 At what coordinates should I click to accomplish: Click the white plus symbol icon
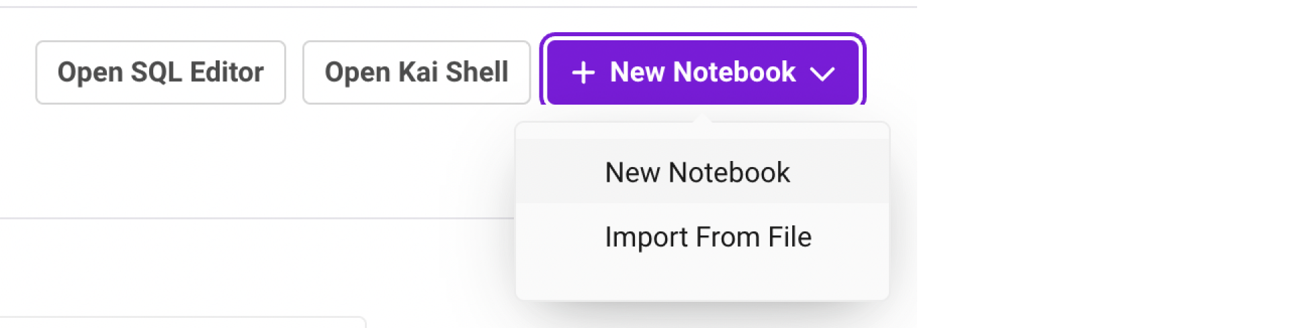pyautogui.click(x=583, y=72)
